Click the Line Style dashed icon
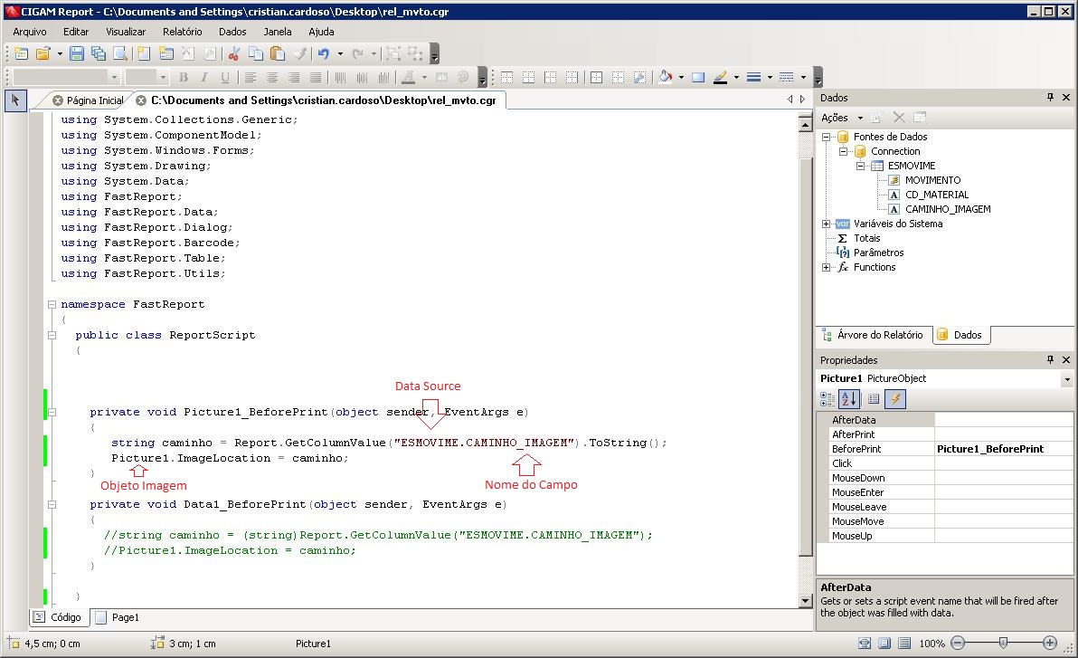 [x=787, y=77]
